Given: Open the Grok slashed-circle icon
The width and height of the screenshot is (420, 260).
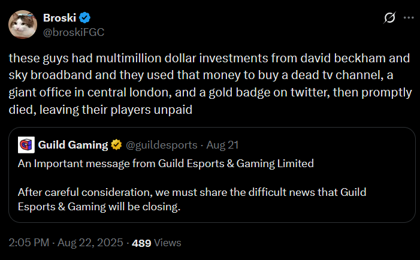Looking at the screenshot, I should [388, 18].
